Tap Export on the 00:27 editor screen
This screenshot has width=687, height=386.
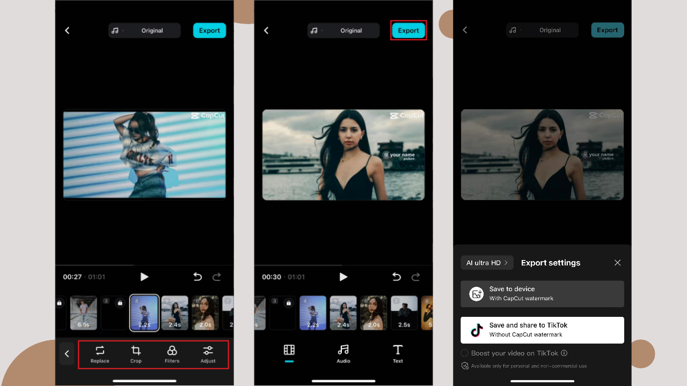[x=209, y=31]
